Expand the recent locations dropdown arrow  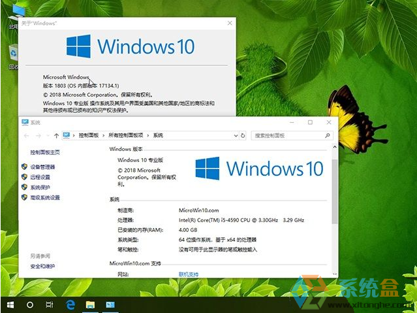48,135
